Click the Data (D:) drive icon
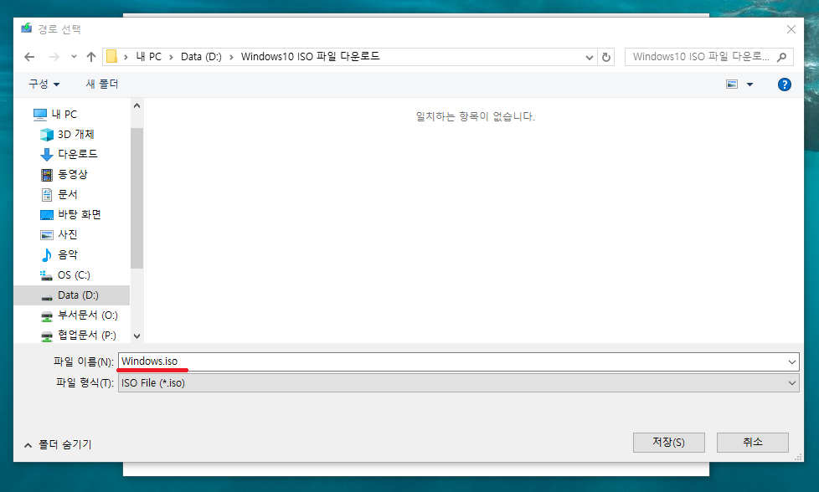819x492 pixels. click(x=47, y=297)
